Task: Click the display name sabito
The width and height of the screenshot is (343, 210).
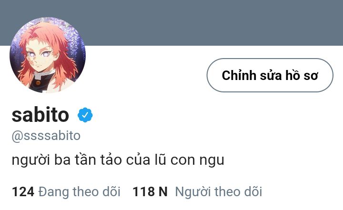Action: tap(40, 115)
